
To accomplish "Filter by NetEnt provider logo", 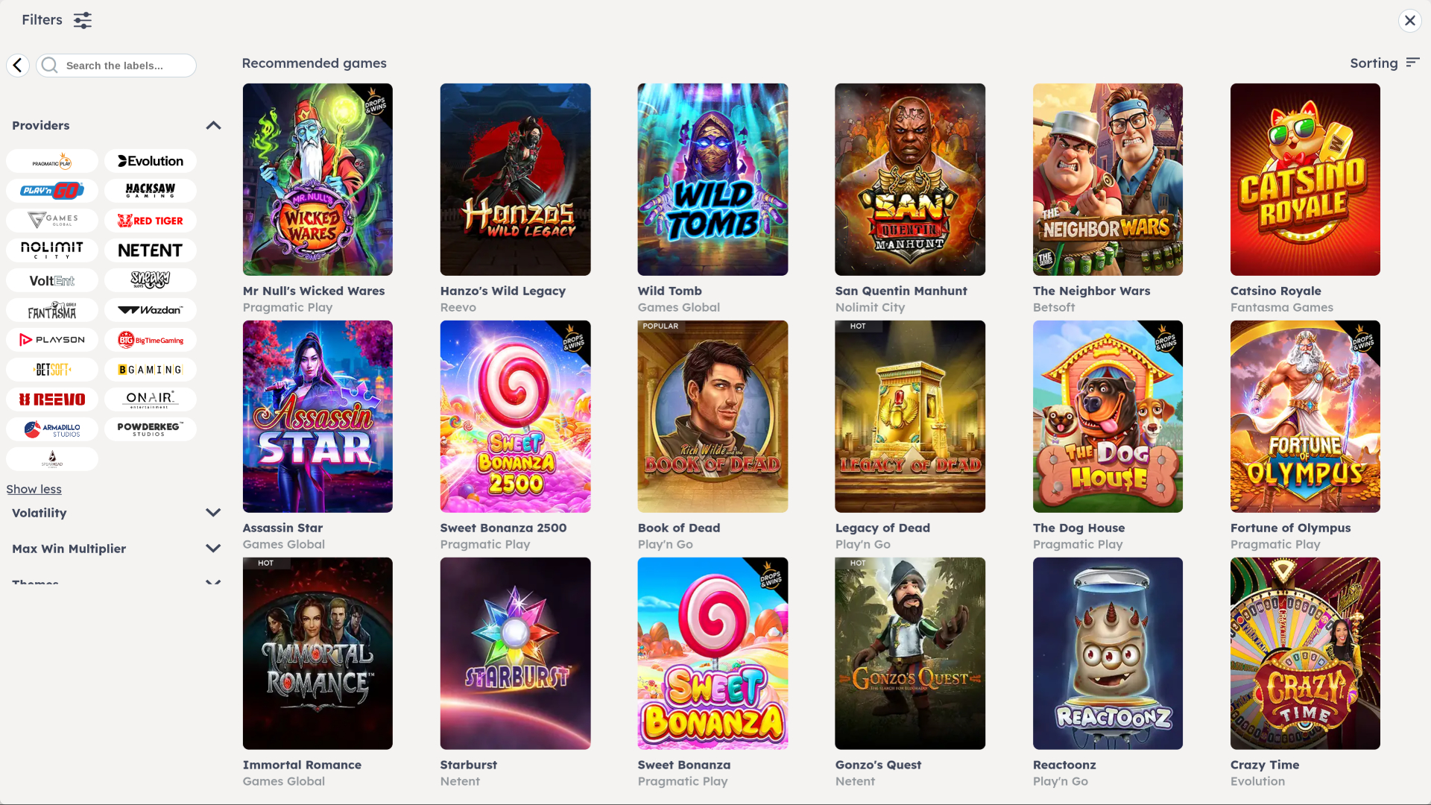I will pos(151,250).
